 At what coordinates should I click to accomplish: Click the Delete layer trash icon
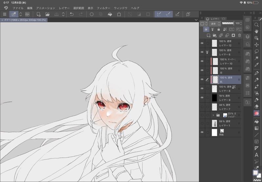pyautogui.click(x=239, y=35)
